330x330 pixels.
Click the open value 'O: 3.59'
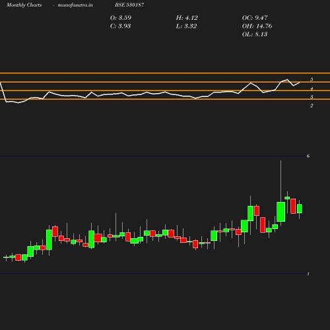tap(121, 18)
